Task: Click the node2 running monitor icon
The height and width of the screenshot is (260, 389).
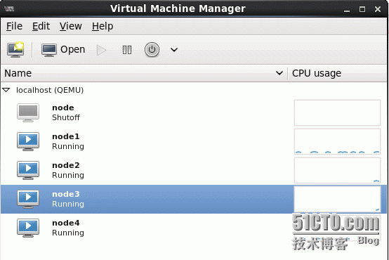Action: 28,170
